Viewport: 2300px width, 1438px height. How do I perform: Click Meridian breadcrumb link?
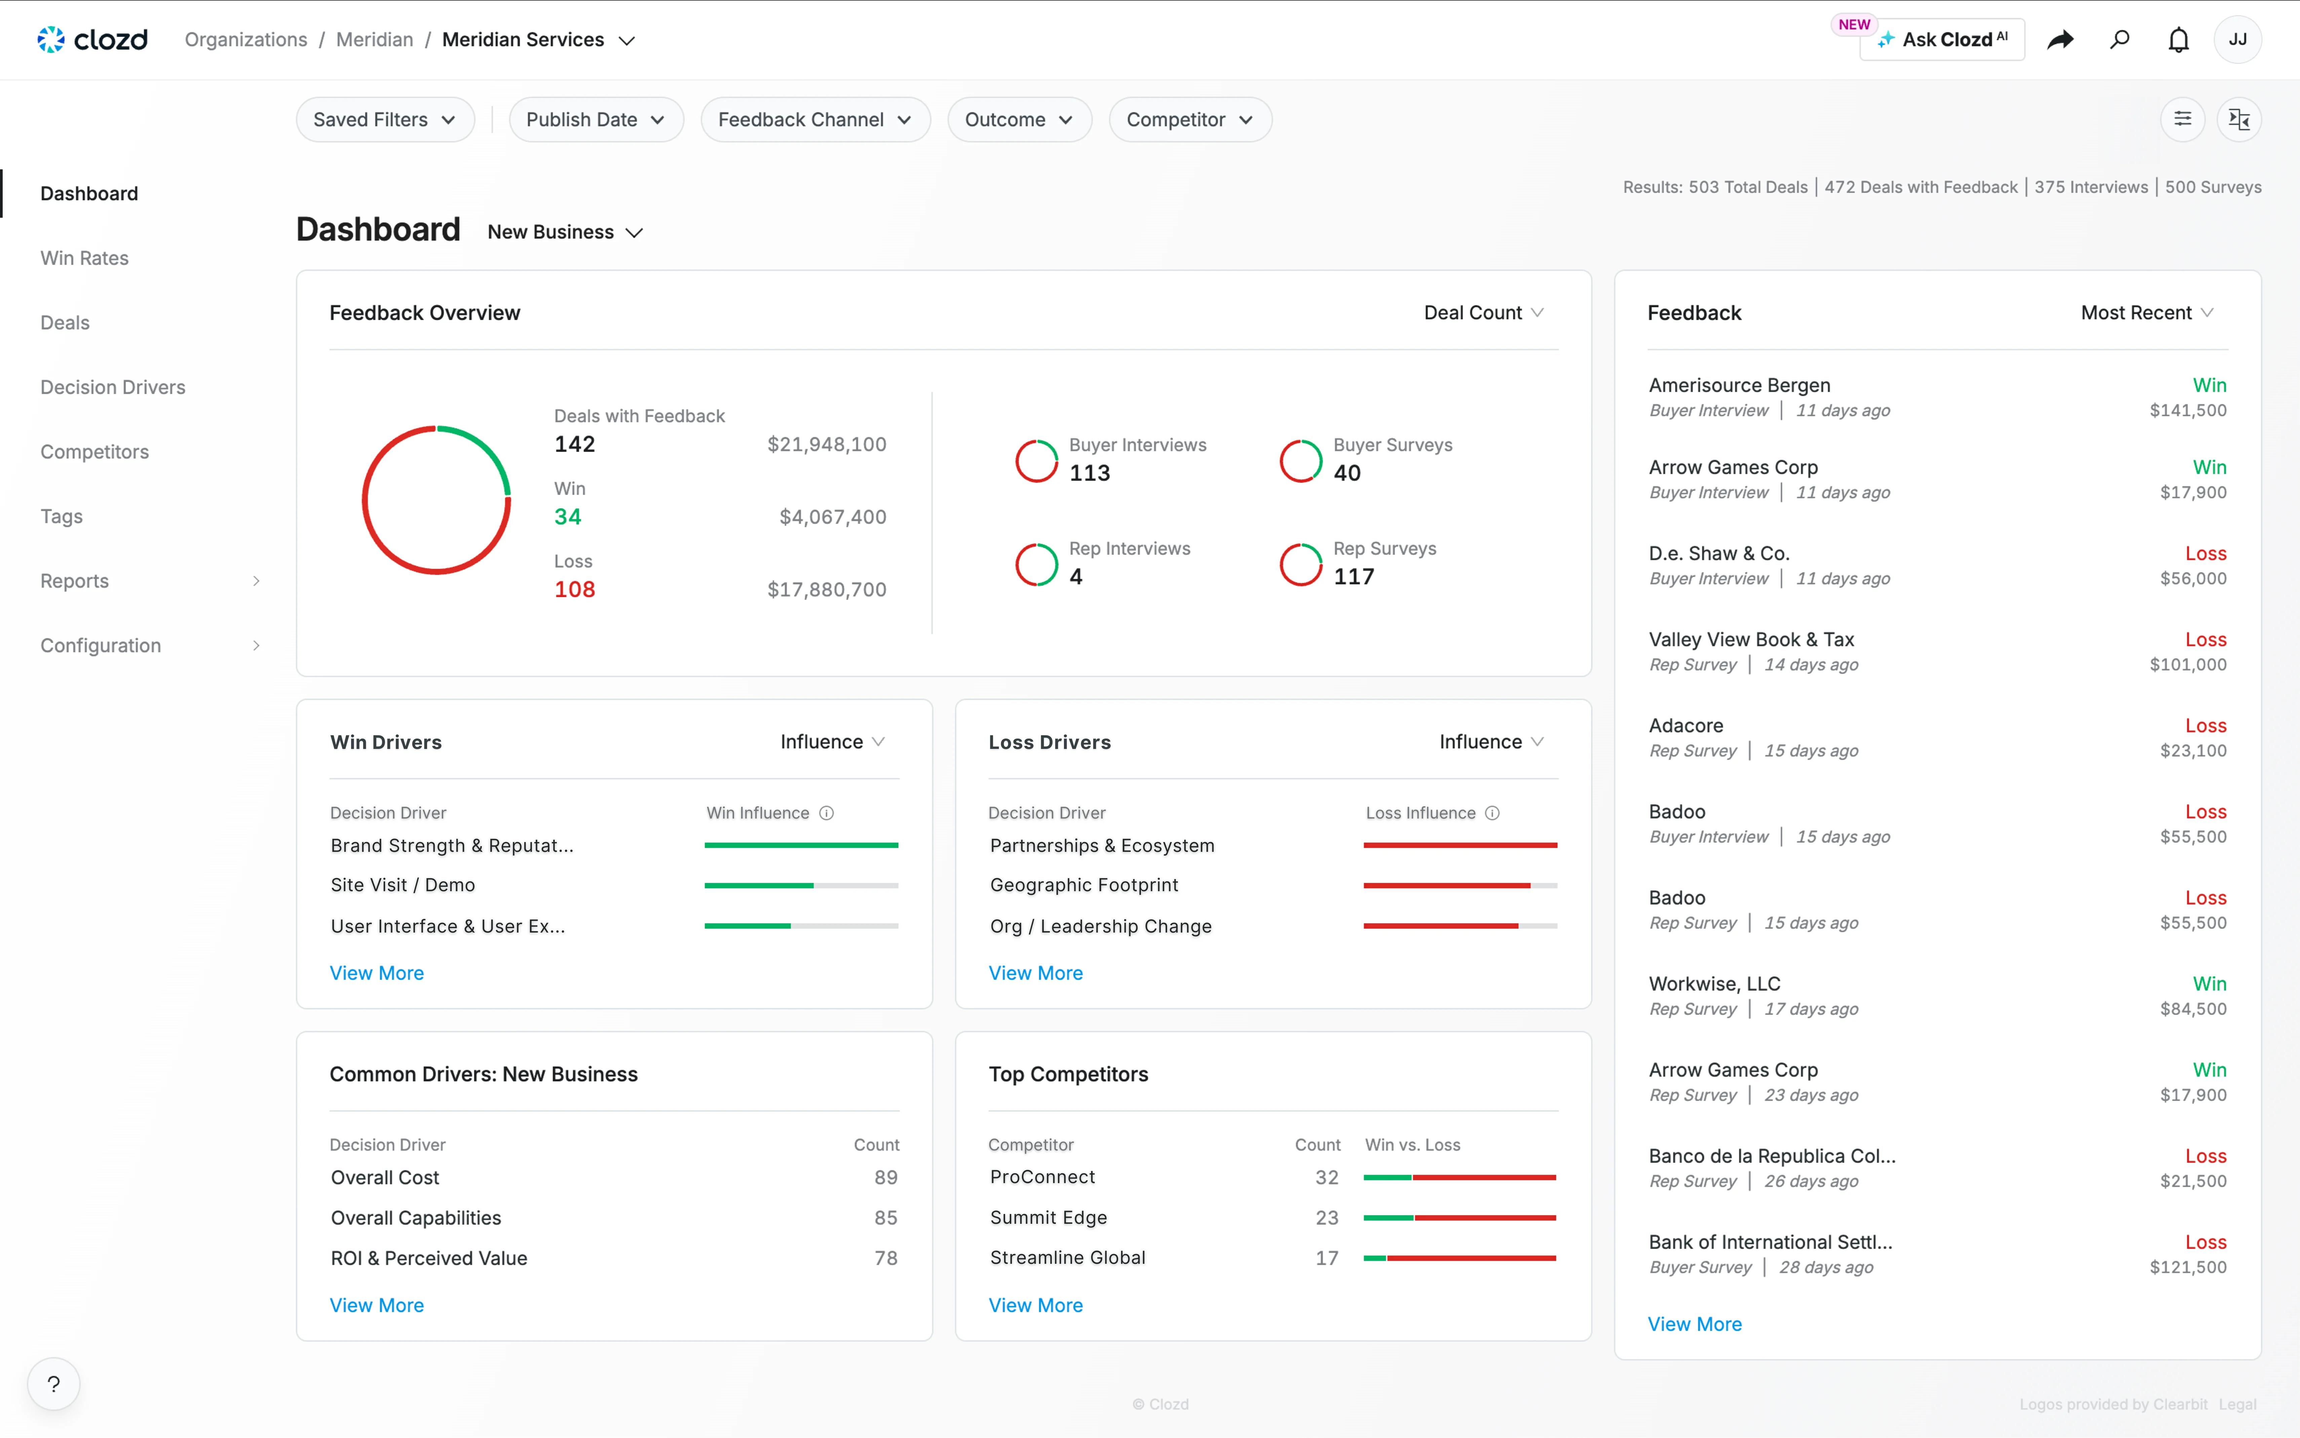coord(375,40)
